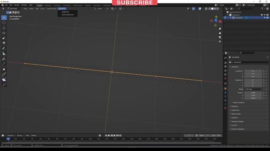Image resolution: width=270 pixels, height=151 pixels.
Task: Switch perspective/orthographic with the grid icon
Action: (220, 42)
